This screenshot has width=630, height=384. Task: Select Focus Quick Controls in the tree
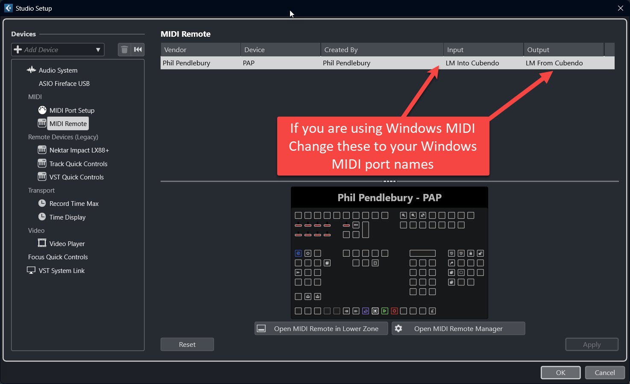point(58,257)
